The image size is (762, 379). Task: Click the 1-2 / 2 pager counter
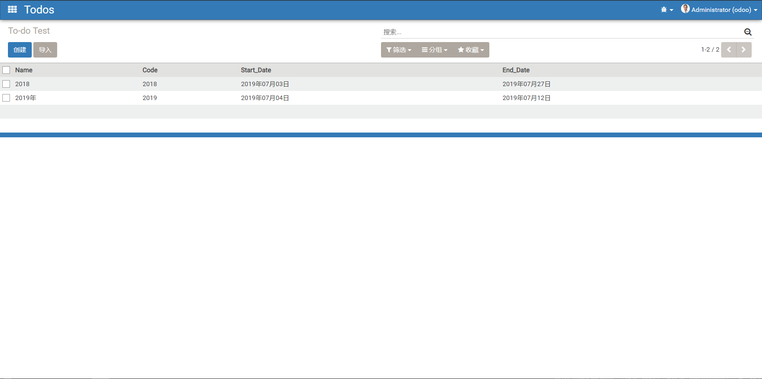tap(710, 50)
